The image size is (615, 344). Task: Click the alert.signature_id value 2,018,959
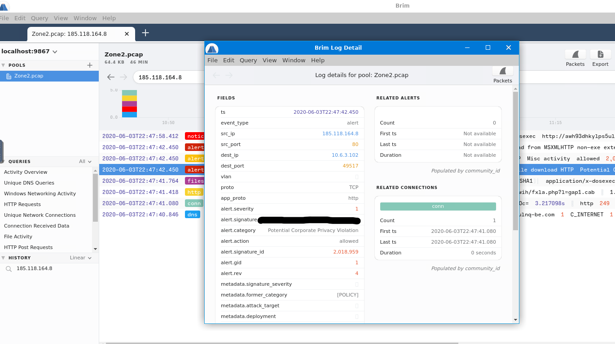coord(346,252)
